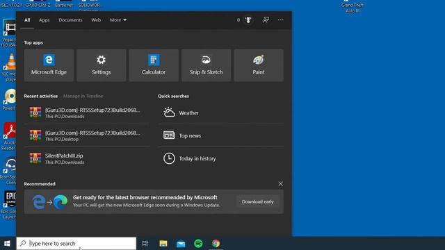Open SilentPatchIII.zip recent file
Viewport: 445px width, 250px height.
pos(87,158)
